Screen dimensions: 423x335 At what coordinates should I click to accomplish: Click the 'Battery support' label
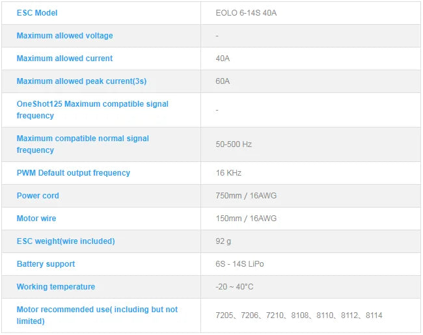[46, 264]
